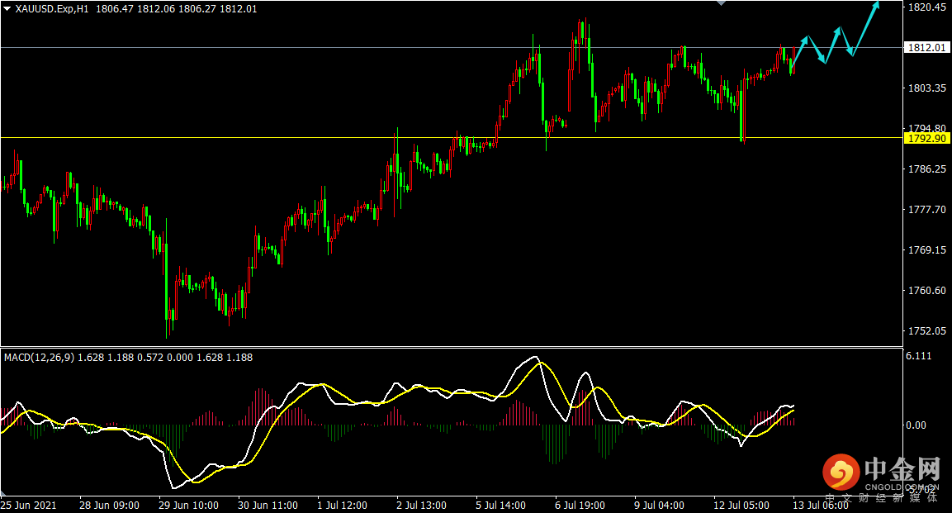Click the final cyan arrowhead pointing up

[875, 6]
